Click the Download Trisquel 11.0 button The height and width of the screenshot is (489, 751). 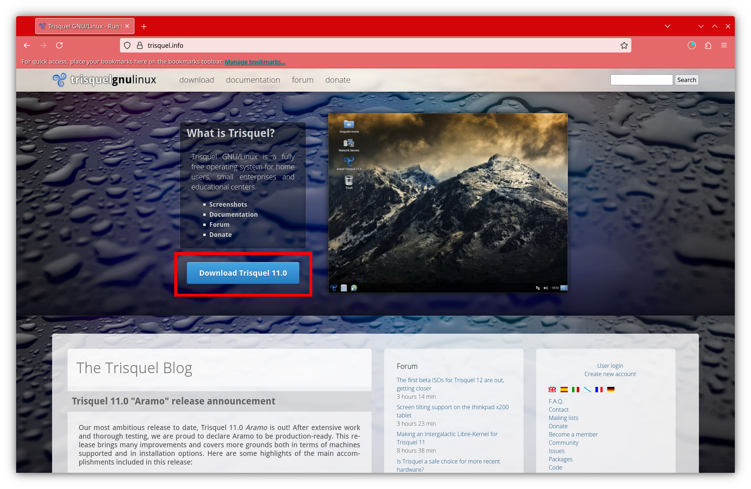(243, 273)
